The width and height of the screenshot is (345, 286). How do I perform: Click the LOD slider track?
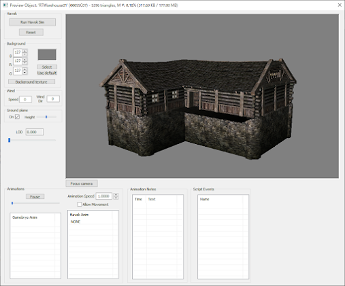(32, 141)
